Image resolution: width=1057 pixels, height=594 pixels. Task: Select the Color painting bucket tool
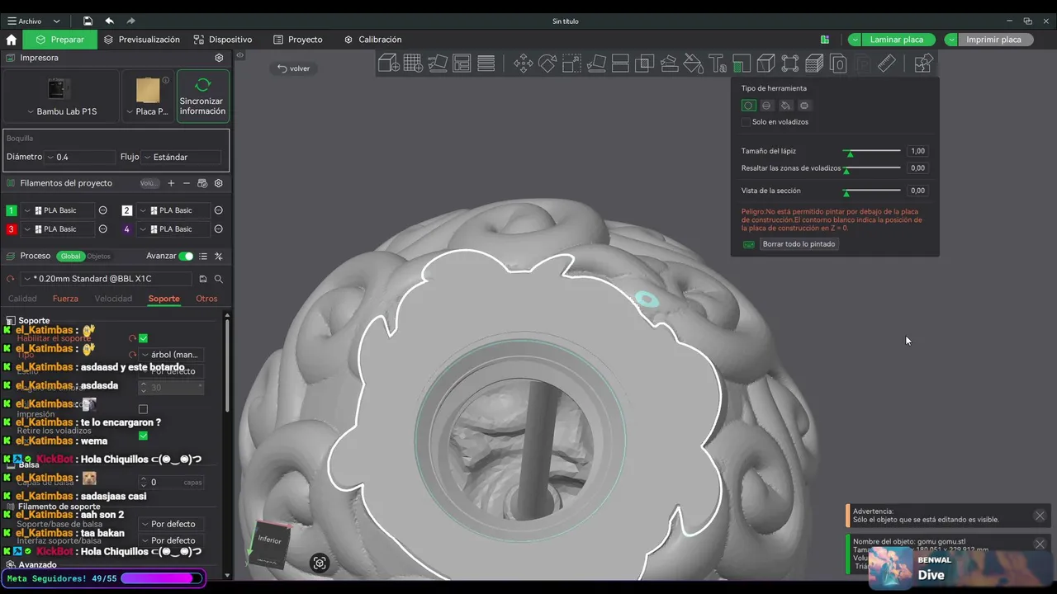[694, 64]
